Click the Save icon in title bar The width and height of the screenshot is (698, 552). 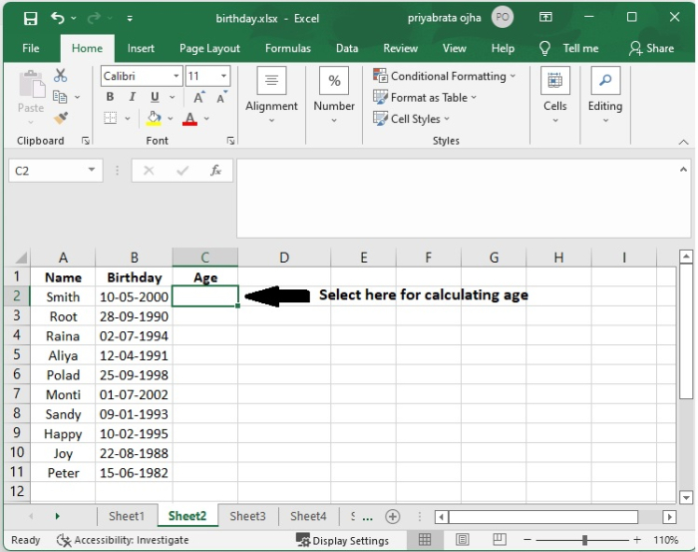[30, 18]
